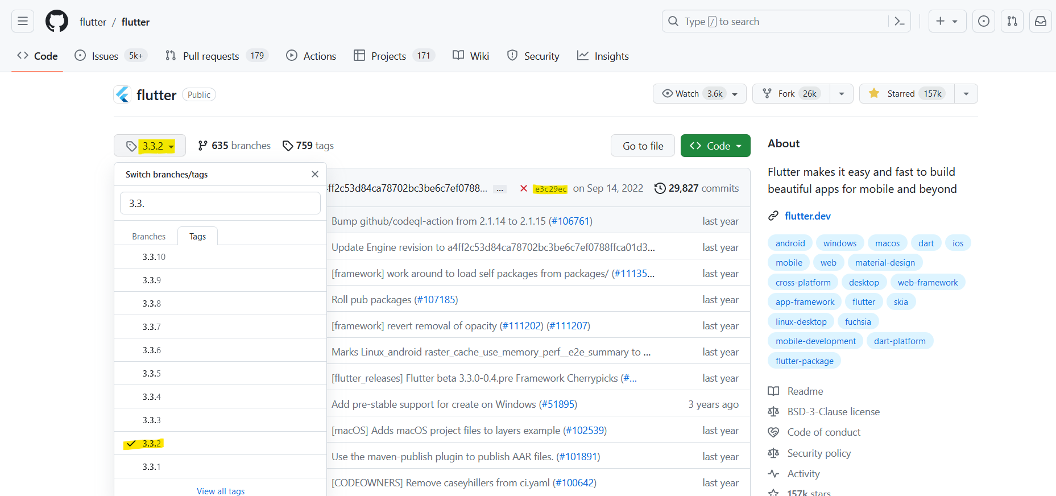Click the commit history clock icon
The width and height of the screenshot is (1056, 496).
(x=660, y=188)
